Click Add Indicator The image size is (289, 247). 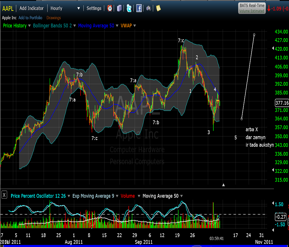click(x=32, y=8)
